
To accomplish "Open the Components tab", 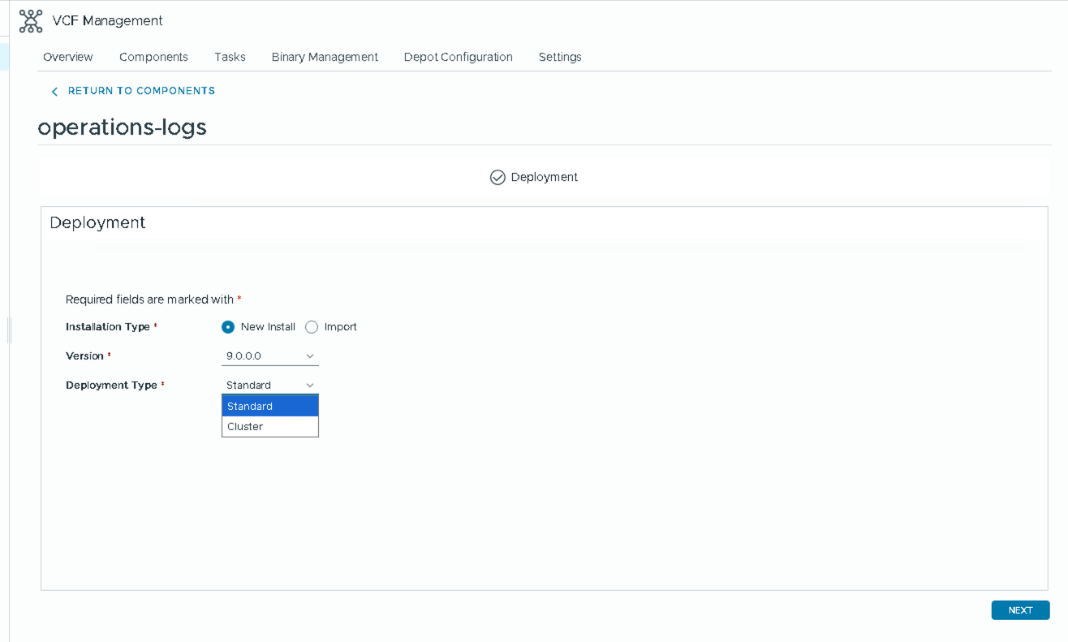I will click(153, 57).
